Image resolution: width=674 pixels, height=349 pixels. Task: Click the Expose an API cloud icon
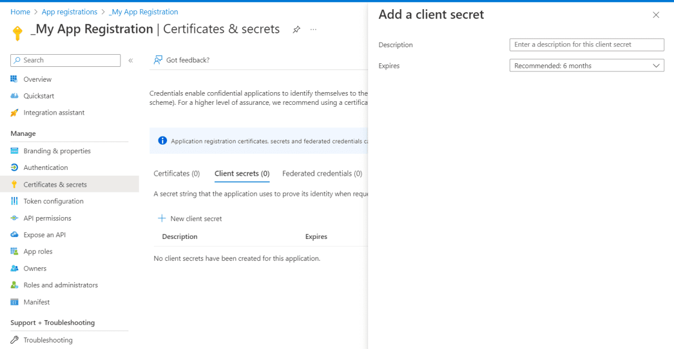click(x=14, y=234)
